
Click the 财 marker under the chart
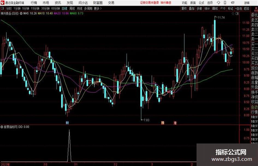tap(67, 123)
